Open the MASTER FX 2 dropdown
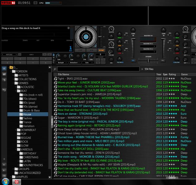Screen dimensions: 196x185 148,51
